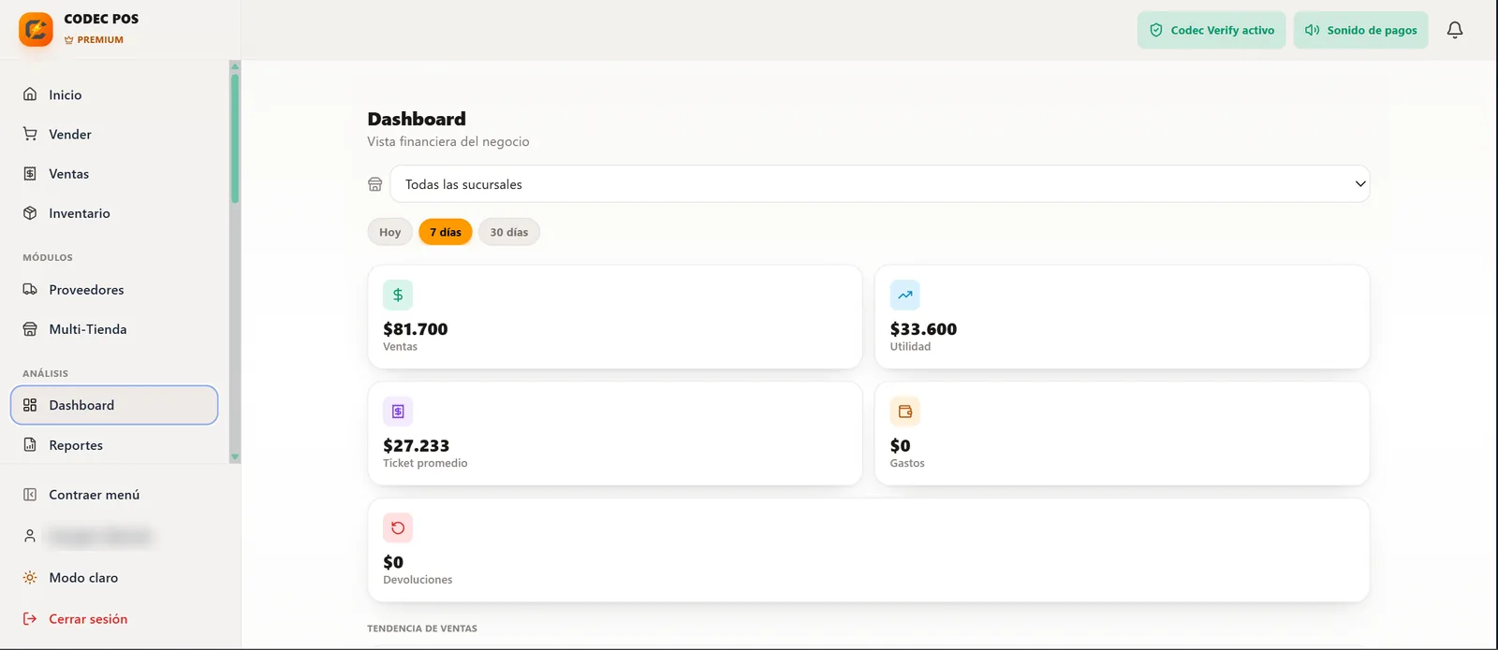Click the store icon beside branch selector
The height and width of the screenshot is (650, 1498).
[375, 184]
